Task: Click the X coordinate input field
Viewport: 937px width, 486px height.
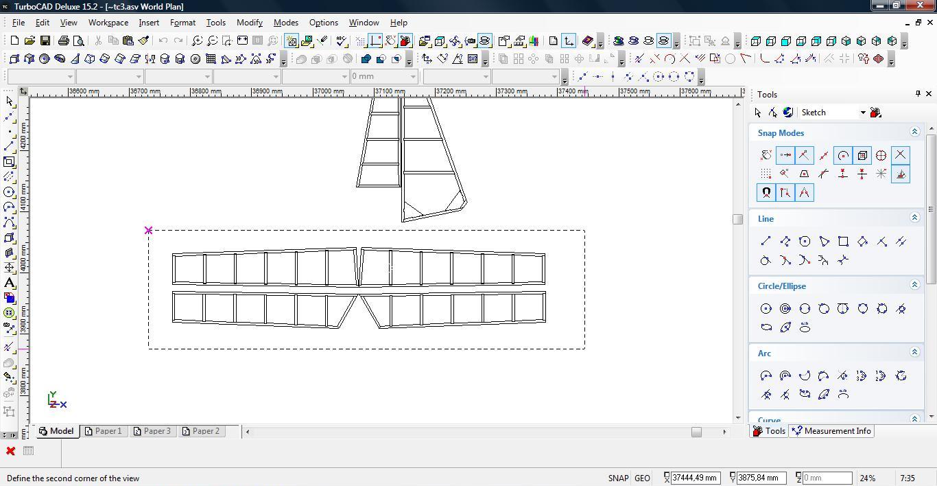Action: click(695, 478)
